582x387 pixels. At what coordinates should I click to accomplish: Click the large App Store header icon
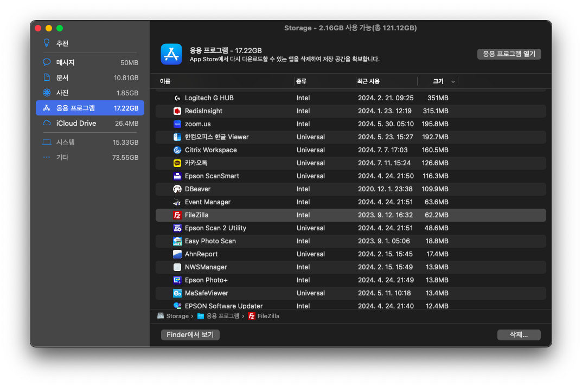click(x=171, y=54)
